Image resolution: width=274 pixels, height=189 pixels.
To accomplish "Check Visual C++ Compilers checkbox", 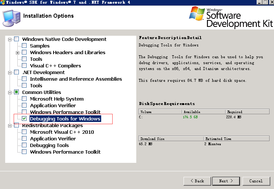I will [x=24, y=65].
